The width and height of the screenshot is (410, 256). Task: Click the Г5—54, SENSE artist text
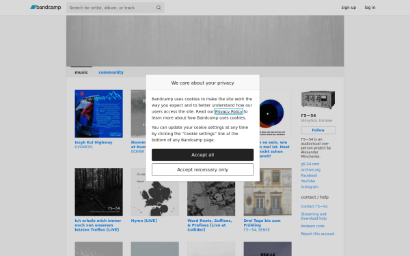tap(256, 230)
